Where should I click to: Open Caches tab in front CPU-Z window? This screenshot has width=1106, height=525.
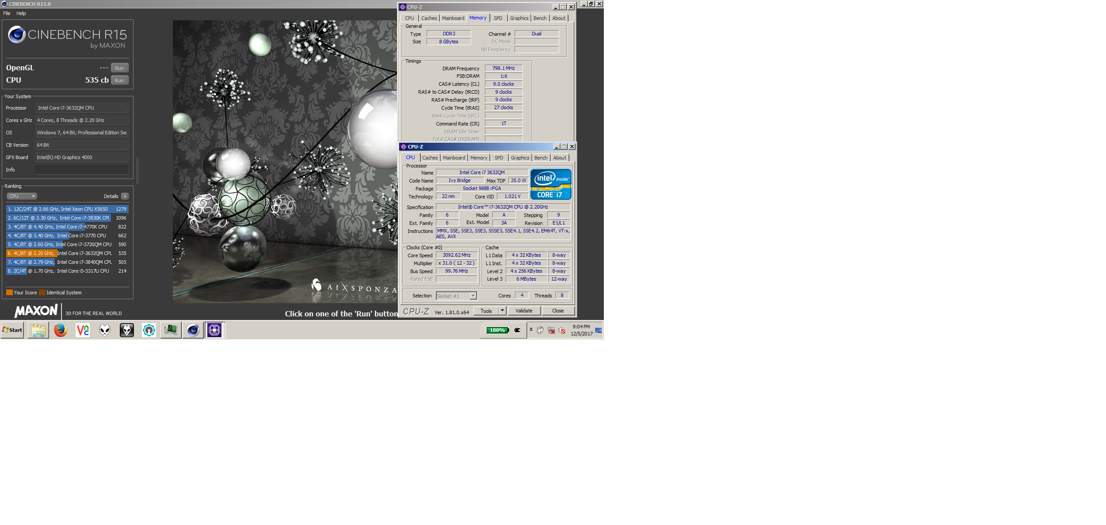(x=430, y=158)
